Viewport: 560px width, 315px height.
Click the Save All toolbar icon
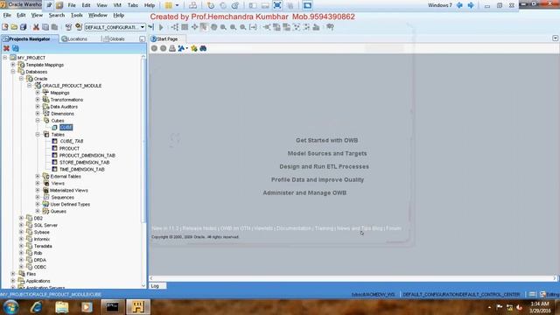point(24,27)
